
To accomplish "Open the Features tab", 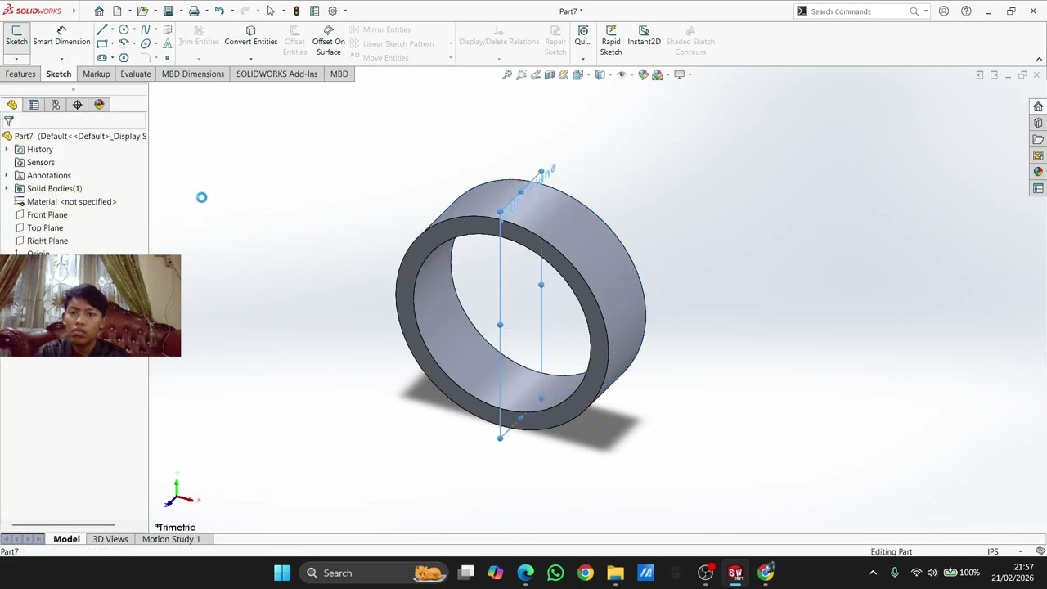I will point(20,74).
